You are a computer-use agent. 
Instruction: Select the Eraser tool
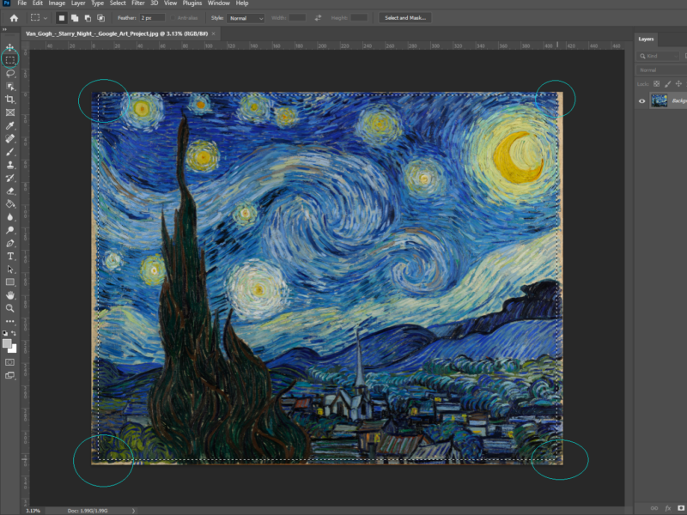[x=10, y=191]
